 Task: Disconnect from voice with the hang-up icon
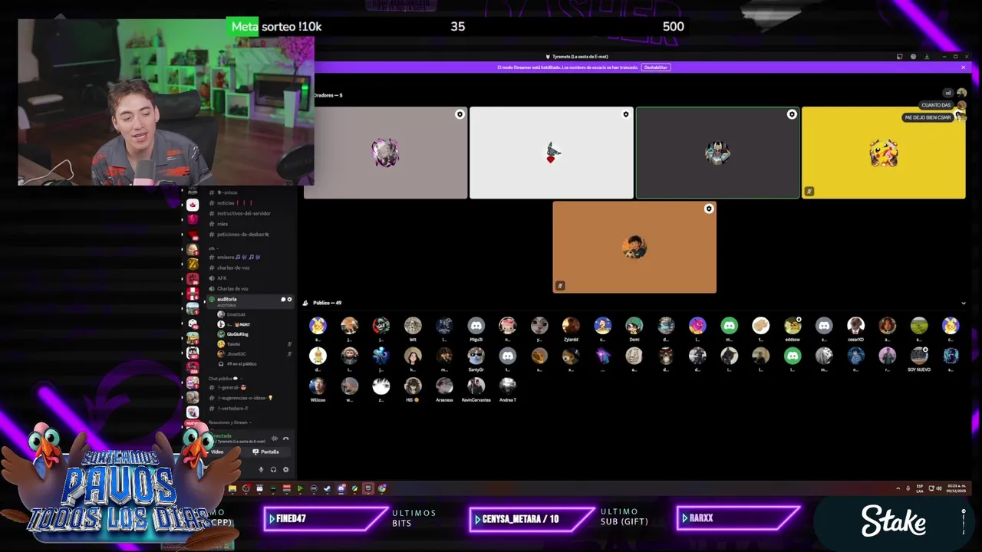pos(285,439)
